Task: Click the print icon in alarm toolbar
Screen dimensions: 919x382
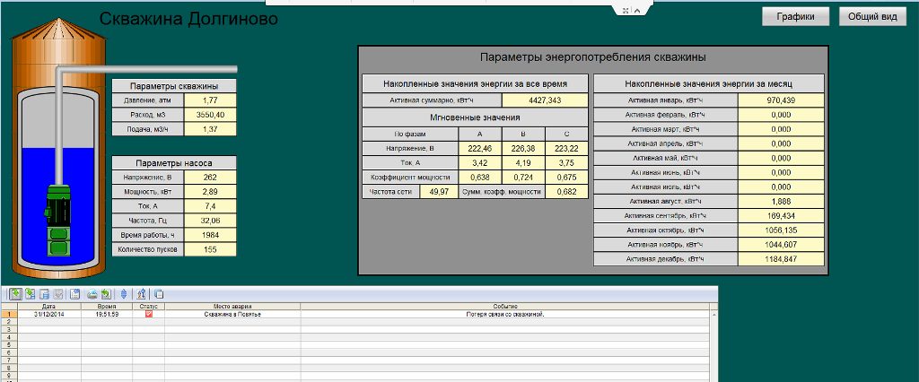Action: (x=92, y=293)
